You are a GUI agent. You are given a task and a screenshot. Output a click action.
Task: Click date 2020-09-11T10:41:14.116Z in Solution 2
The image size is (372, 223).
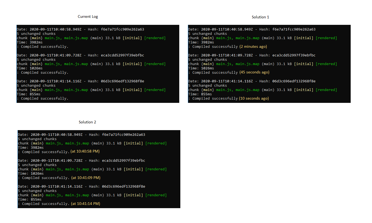coord(57,186)
